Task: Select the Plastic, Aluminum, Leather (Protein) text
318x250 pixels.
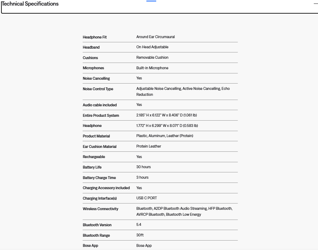Action: pyautogui.click(x=165, y=136)
